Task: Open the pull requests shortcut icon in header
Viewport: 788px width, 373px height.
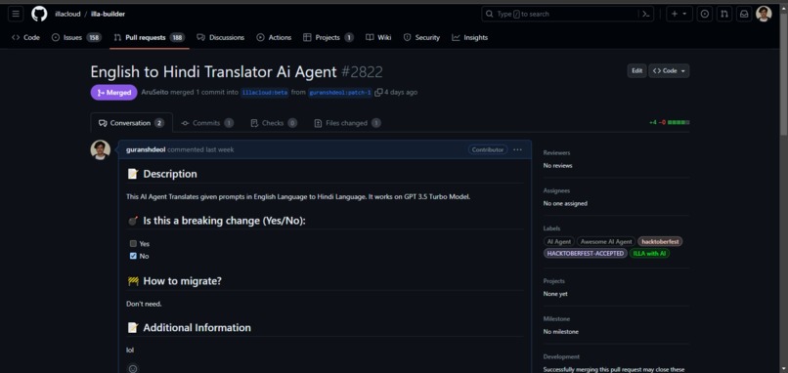Action: [724, 14]
